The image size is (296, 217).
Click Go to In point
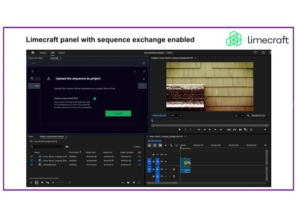coord(199,129)
